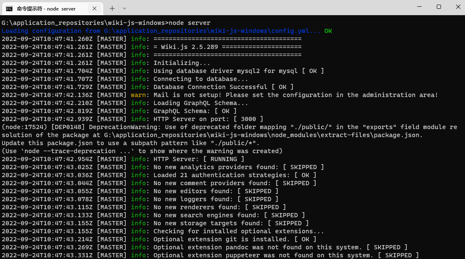Click the 'Wiki.js 2.5.289' version text
The height and width of the screenshot is (259, 465).
pyautogui.click(x=189, y=47)
